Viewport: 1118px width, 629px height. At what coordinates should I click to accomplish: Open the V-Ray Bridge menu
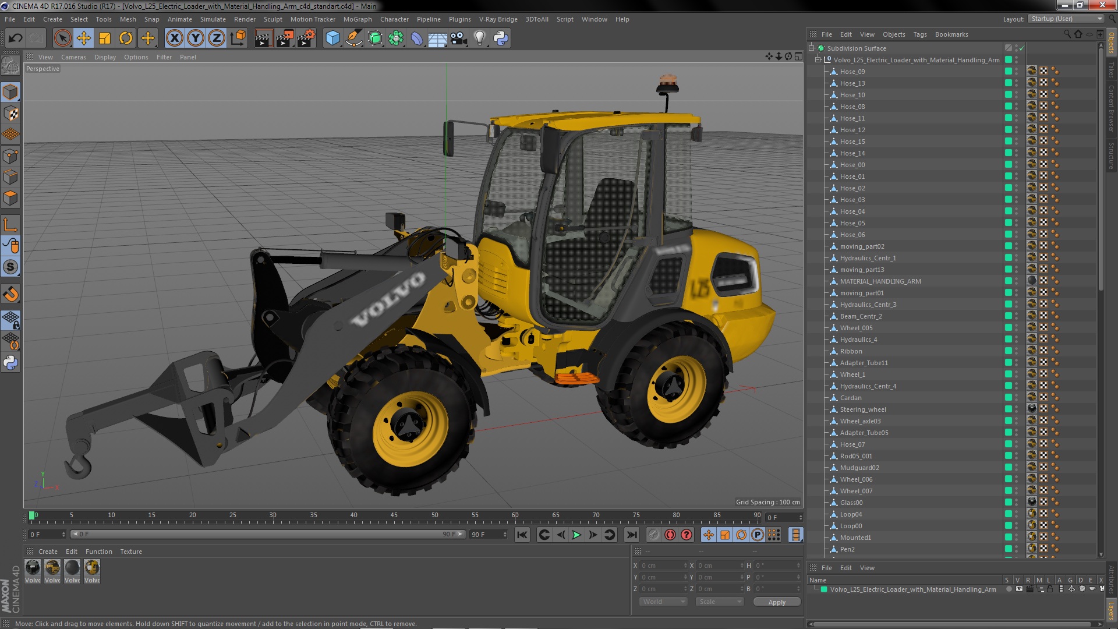498,19
